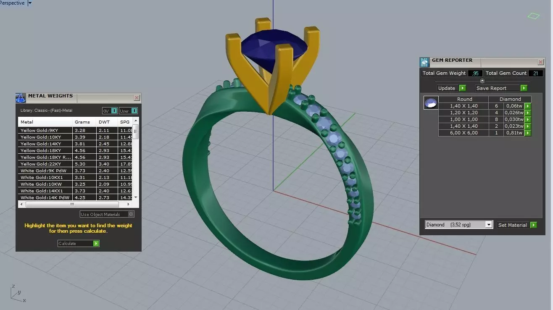Click green arrow for 0,023tw gem row
The height and width of the screenshot is (310, 553).
click(x=528, y=126)
